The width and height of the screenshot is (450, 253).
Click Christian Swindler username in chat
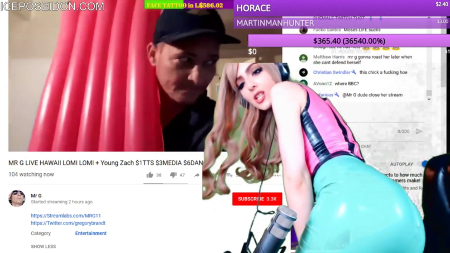pos(332,73)
